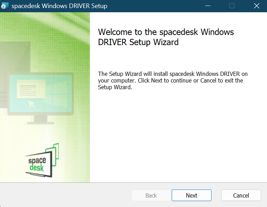Click the disabled Back button
Viewport: 267px width, 207px height.
151,195
